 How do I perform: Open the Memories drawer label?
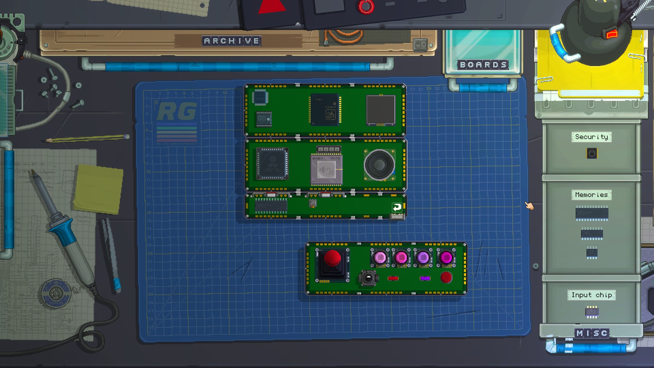tap(591, 195)
